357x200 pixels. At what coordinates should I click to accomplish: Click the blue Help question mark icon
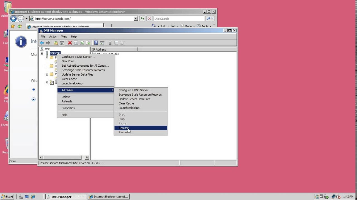click(x=96, y=43)
